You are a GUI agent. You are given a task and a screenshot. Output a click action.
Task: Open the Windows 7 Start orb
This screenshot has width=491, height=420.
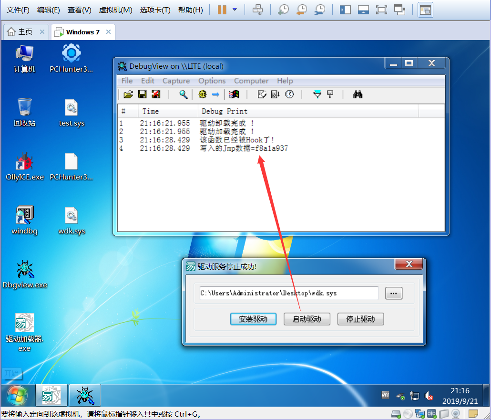[x=17, y=395]
